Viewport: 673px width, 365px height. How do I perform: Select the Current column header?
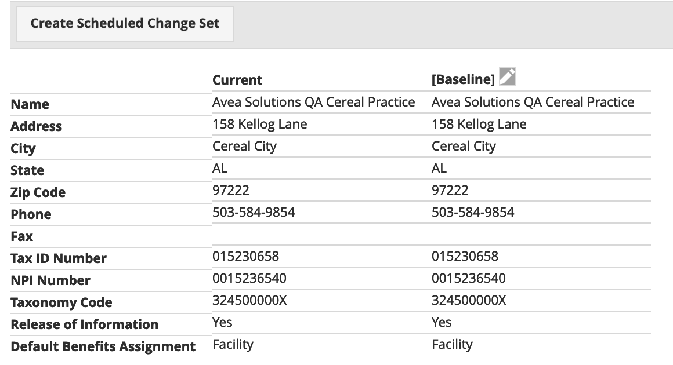click(x=237, y=79)
